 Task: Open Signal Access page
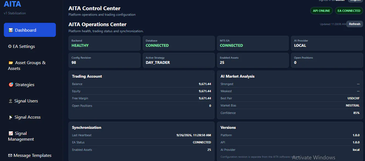tap(30, 117)
